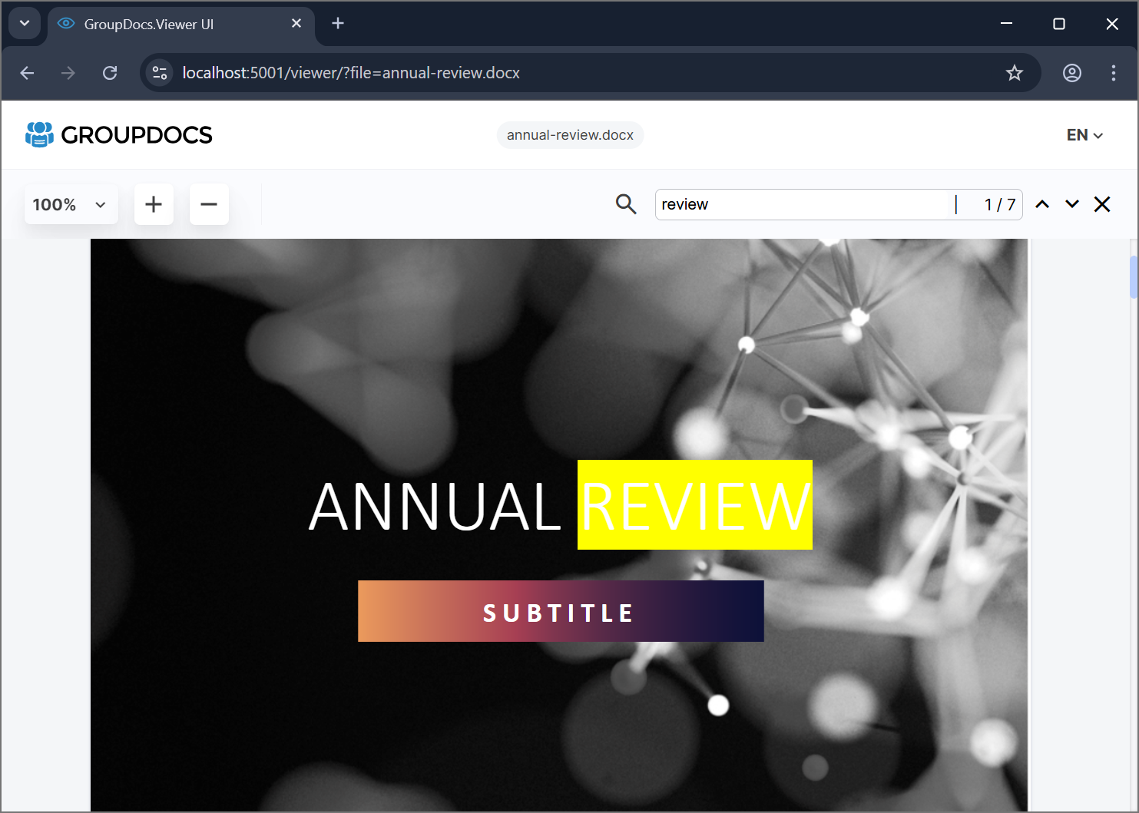Click the browser back arrow

pos(28,73)
